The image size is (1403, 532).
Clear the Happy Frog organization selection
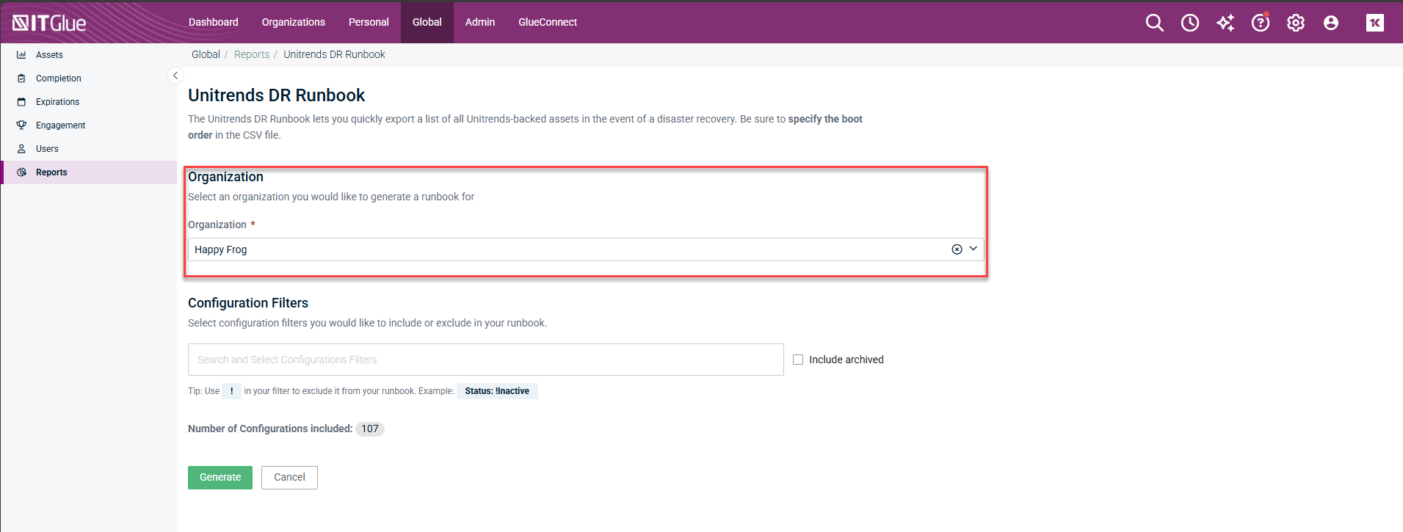click(957, 249)
